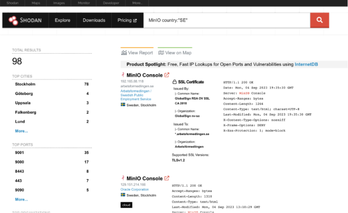Expand More... under Top Cities

tap(21, 131)
